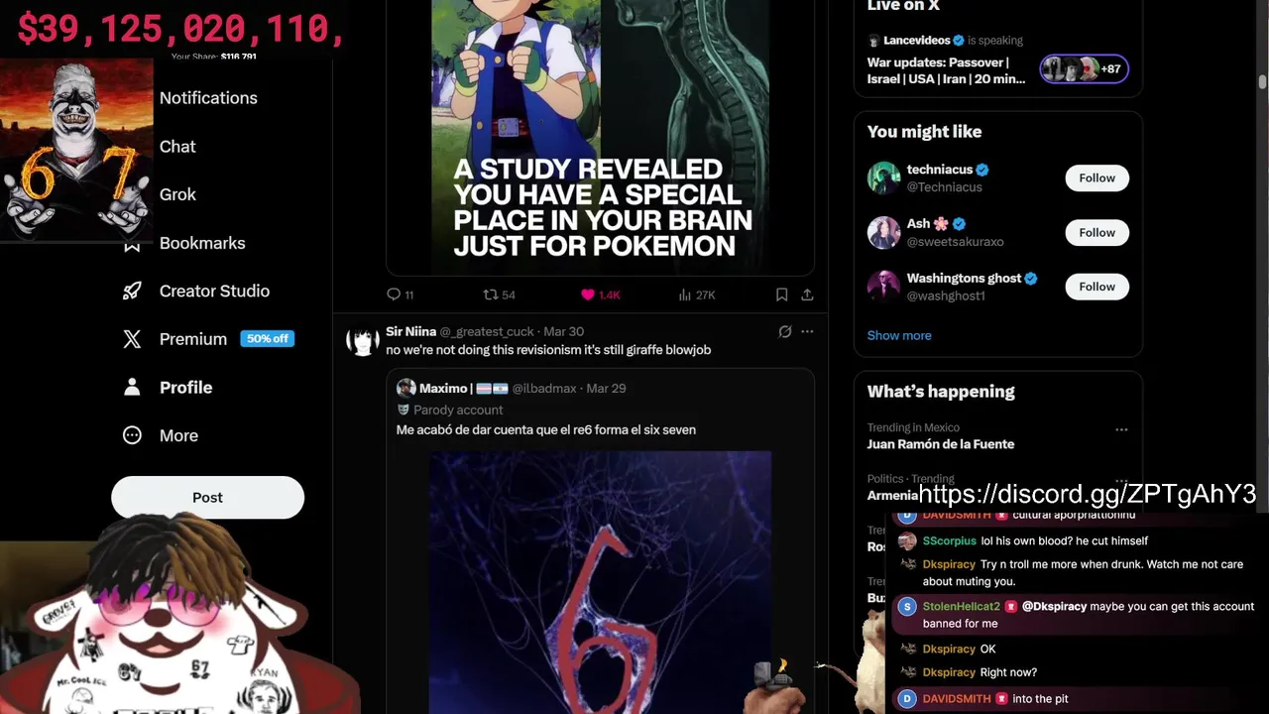Viewport: 1269px width, 714px height.
Task: Open Profile in the sidebar
Action: click(185, 388)
